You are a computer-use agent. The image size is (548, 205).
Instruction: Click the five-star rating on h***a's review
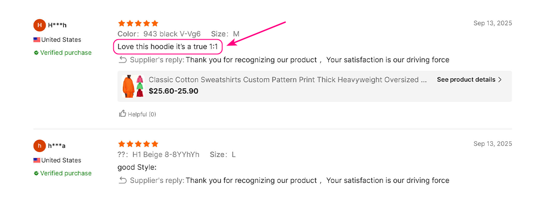138,144
